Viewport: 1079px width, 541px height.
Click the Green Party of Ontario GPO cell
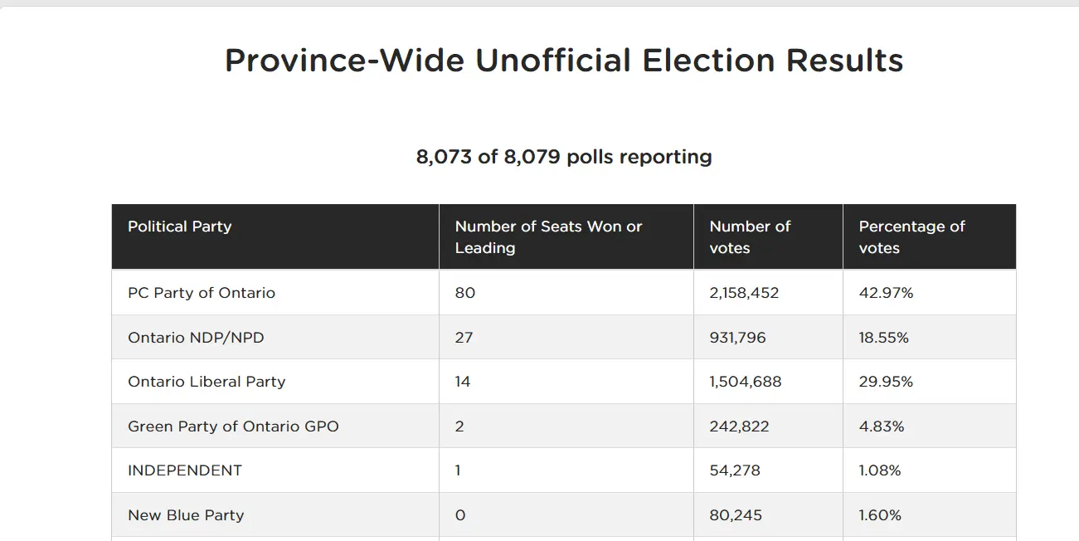(233, 426)
